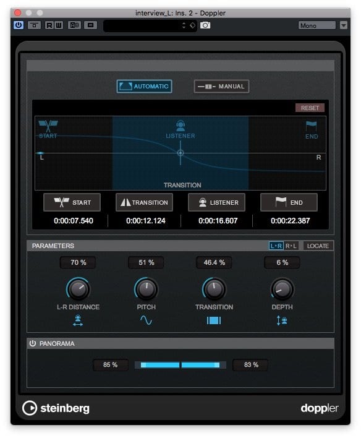The height and width of the screenshot is (438, 361).
Task: Click the Write automation W button
Action: click(59, 25)
